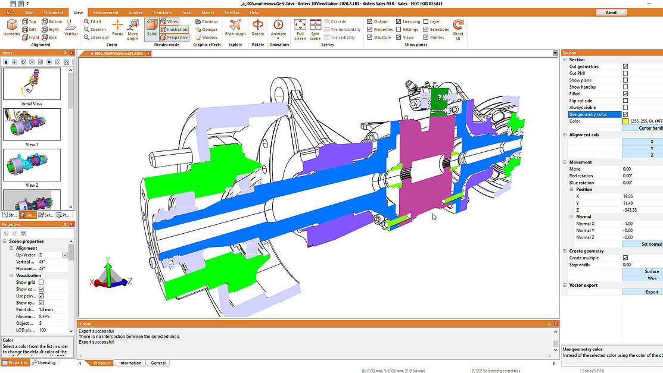Image resolution: width=663 pixels, height=373 pixels.
Task: Collapse the Alignment axis group
Action: [565, 135]
